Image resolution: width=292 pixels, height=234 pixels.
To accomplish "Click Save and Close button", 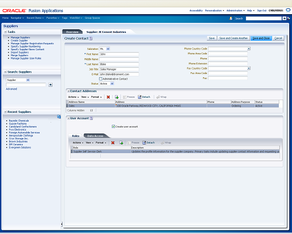I will click(x=261, y=38).
